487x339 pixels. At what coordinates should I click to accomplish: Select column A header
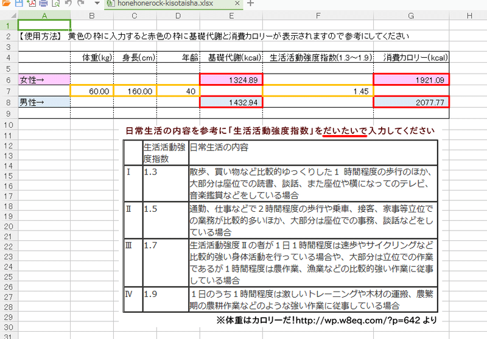44,16
